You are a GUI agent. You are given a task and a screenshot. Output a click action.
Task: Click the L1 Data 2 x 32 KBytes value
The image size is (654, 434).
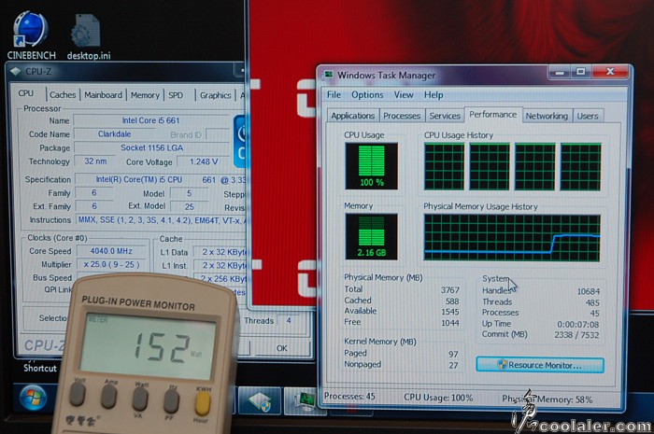(223, 252)
